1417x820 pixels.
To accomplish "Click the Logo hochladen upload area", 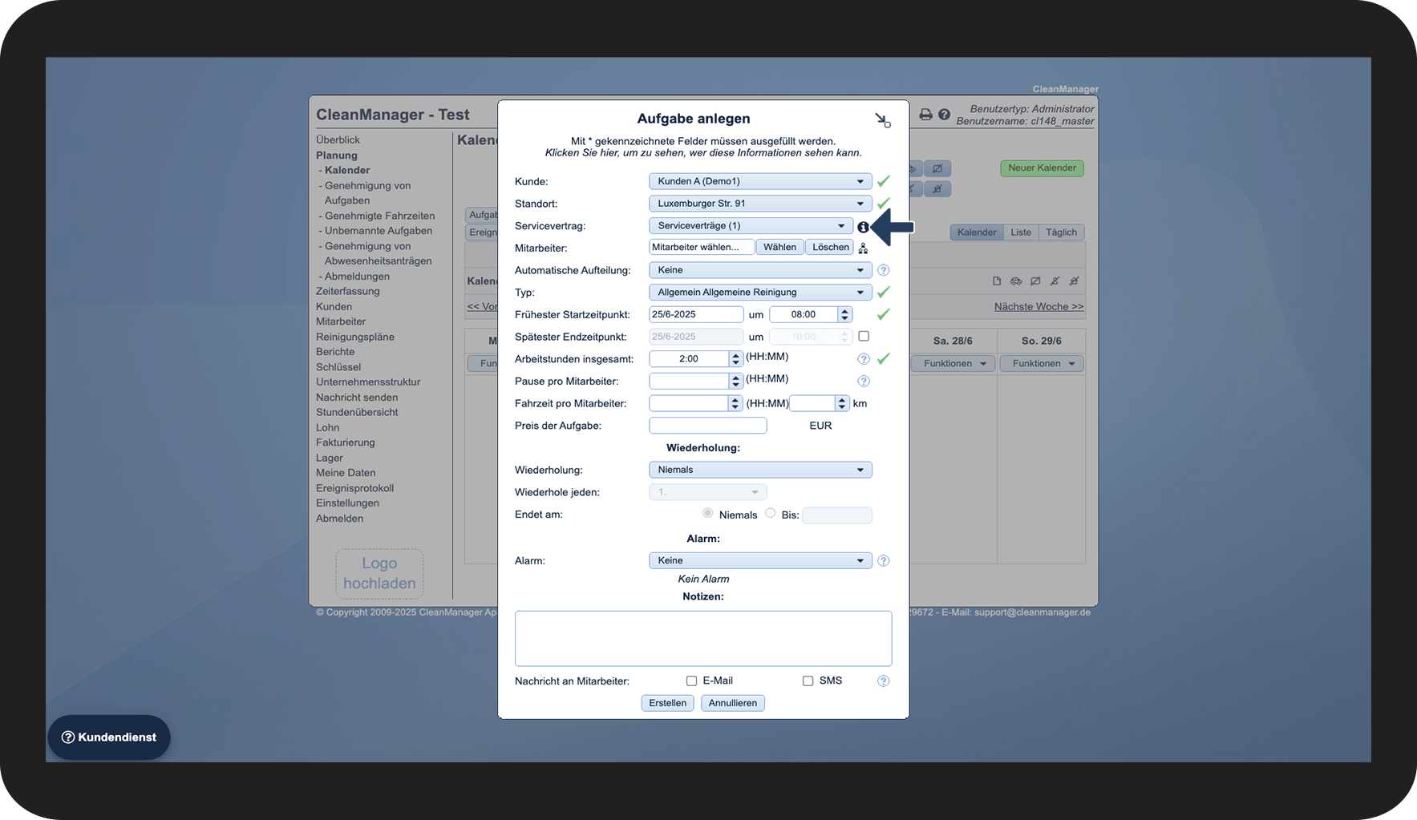I will 379,574.
